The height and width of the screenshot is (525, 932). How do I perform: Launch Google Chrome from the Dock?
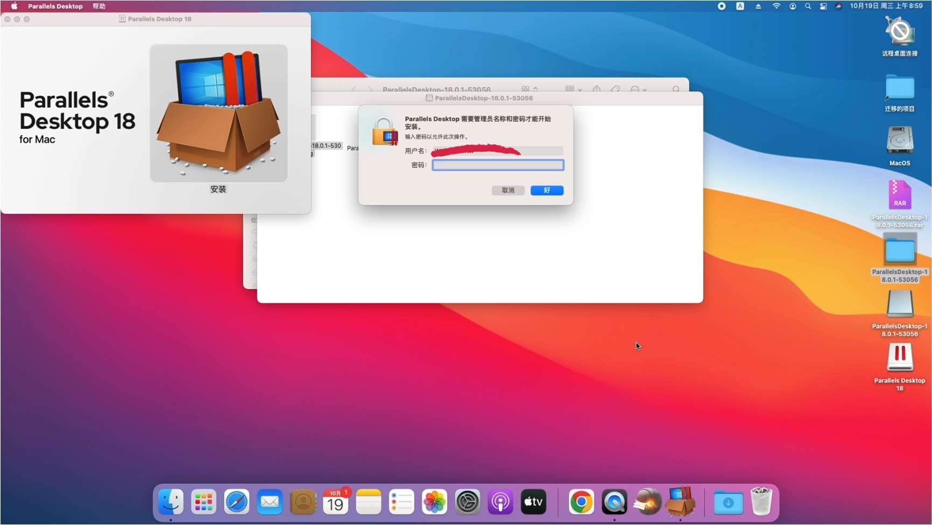point(581,502)
